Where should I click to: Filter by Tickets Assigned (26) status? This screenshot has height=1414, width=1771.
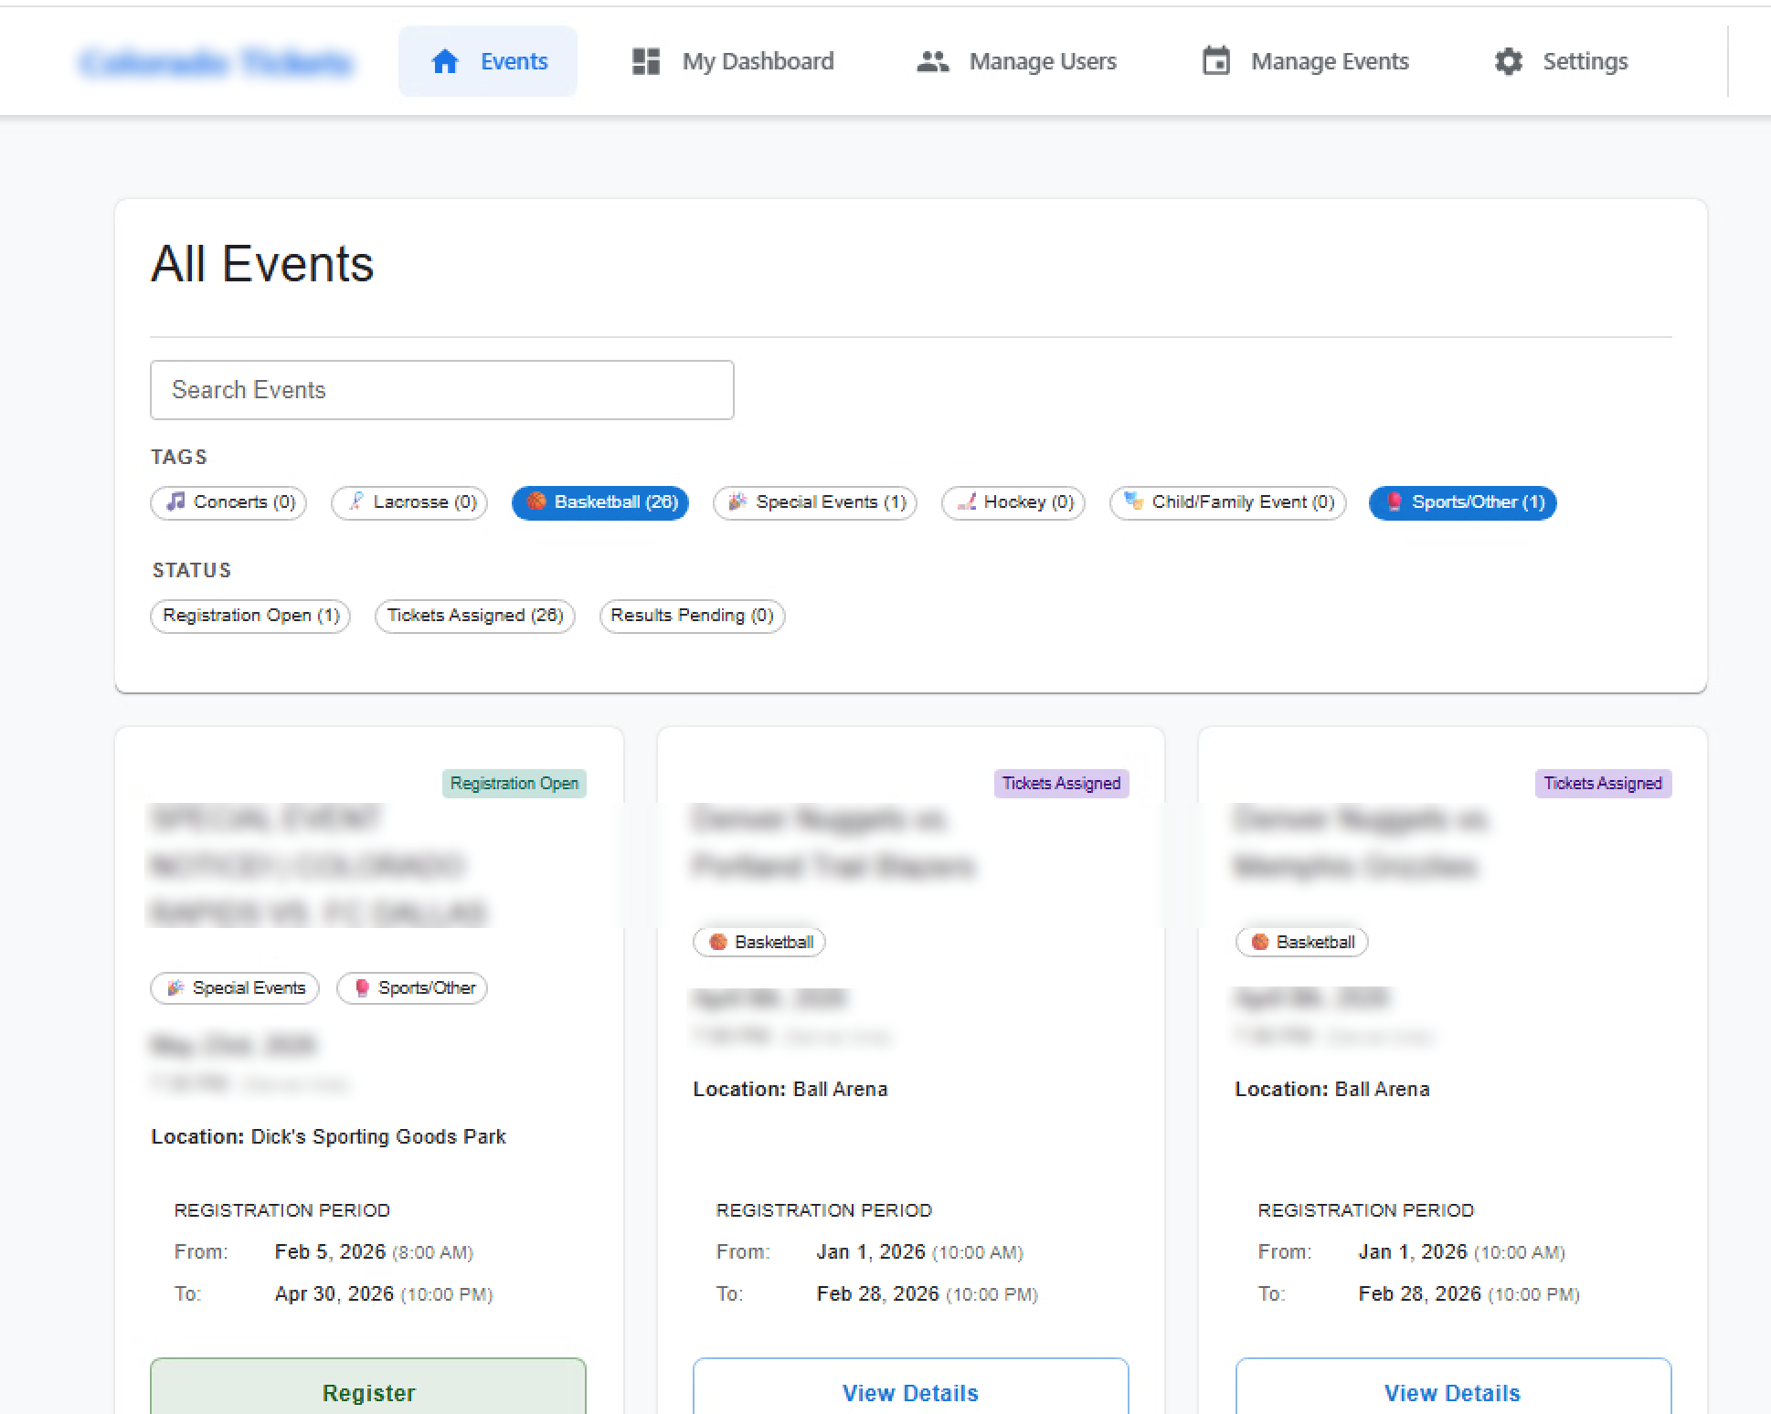474,616
